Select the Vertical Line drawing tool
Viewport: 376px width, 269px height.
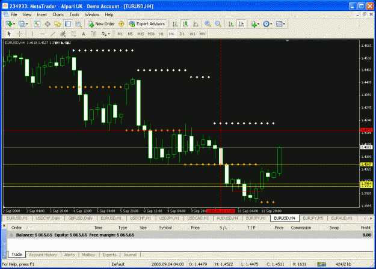pos(32,34)
